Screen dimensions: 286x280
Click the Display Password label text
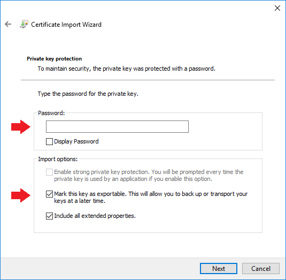pyautogui.click(x=76, y=141)
